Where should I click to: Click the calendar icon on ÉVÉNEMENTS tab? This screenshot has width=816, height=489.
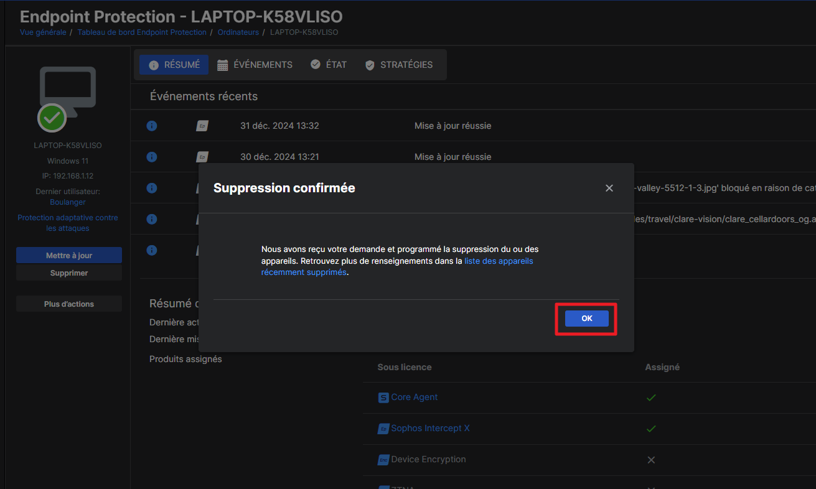coord(222,65)
